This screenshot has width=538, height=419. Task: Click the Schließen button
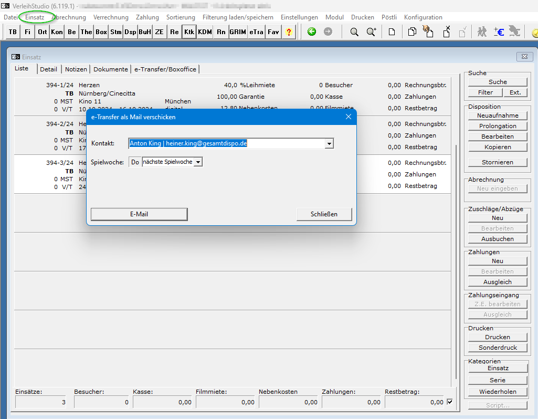click(x=324, y=214)
